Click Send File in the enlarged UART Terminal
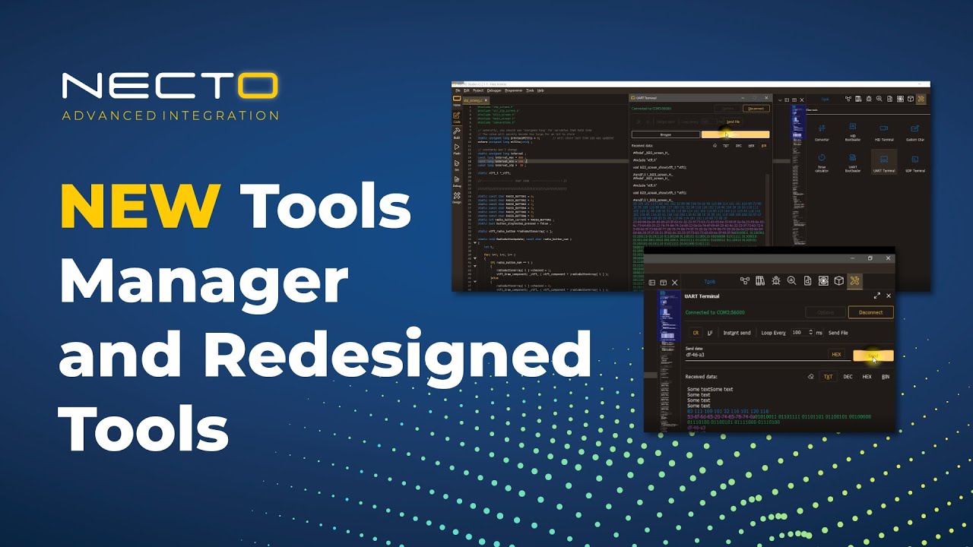 tap(838, 333)
